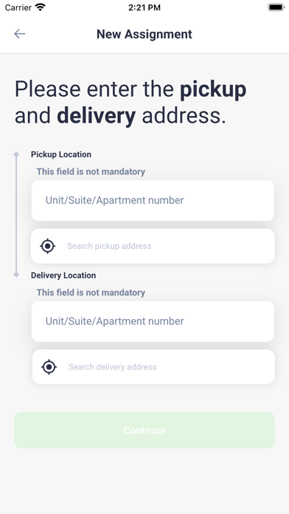This screenshot has height=514, width=289.
Task: Click the diamond marker beside Delivery Location
Action: [x=16, y=275]
